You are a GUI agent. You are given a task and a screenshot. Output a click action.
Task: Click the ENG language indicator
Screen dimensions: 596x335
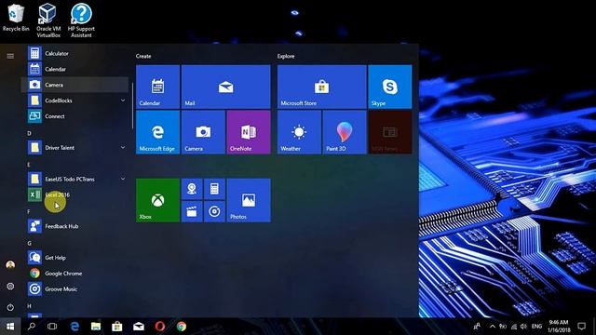click(x=536, y=327)
